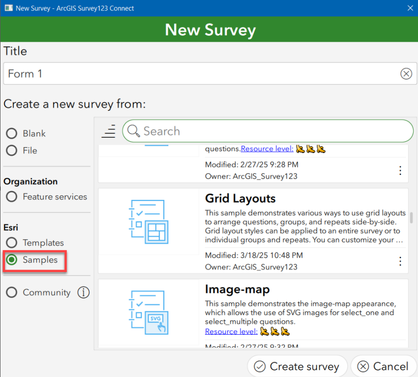The height and width of the screenshot is (377, 418).
Task: Focus the Search field
Action: (x=268, y=131)
